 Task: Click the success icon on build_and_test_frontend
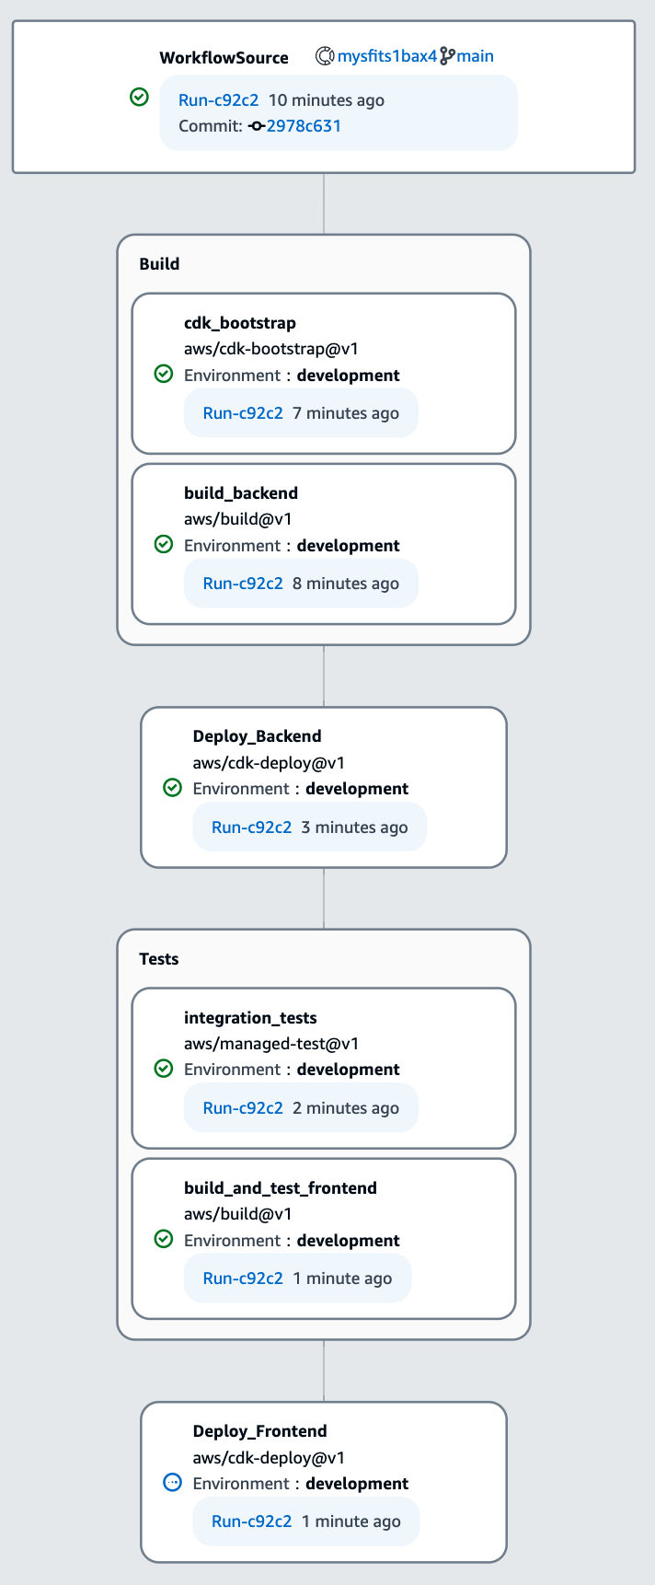163,1239
